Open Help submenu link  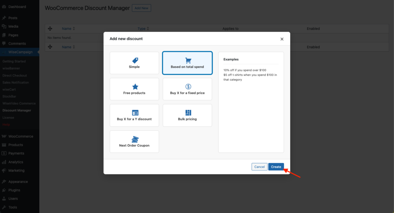coord(6,125)
